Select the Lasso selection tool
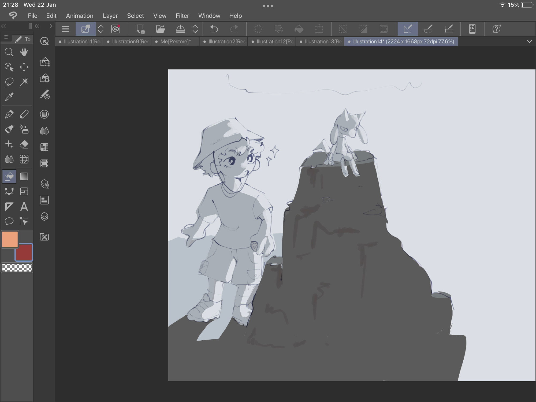Viewport: 536px width, 402px height. [9, 82]
